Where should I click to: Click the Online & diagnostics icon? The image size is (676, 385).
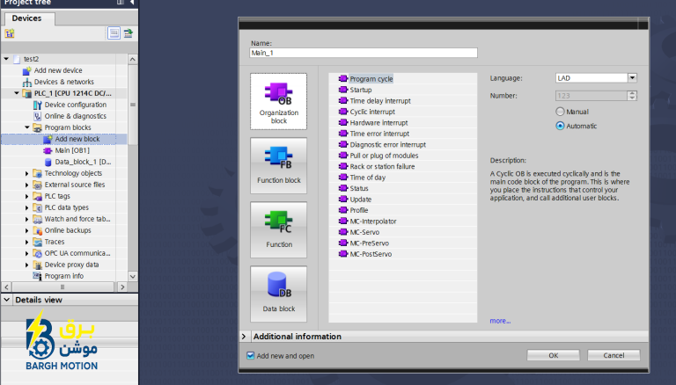tap(38, 116)
